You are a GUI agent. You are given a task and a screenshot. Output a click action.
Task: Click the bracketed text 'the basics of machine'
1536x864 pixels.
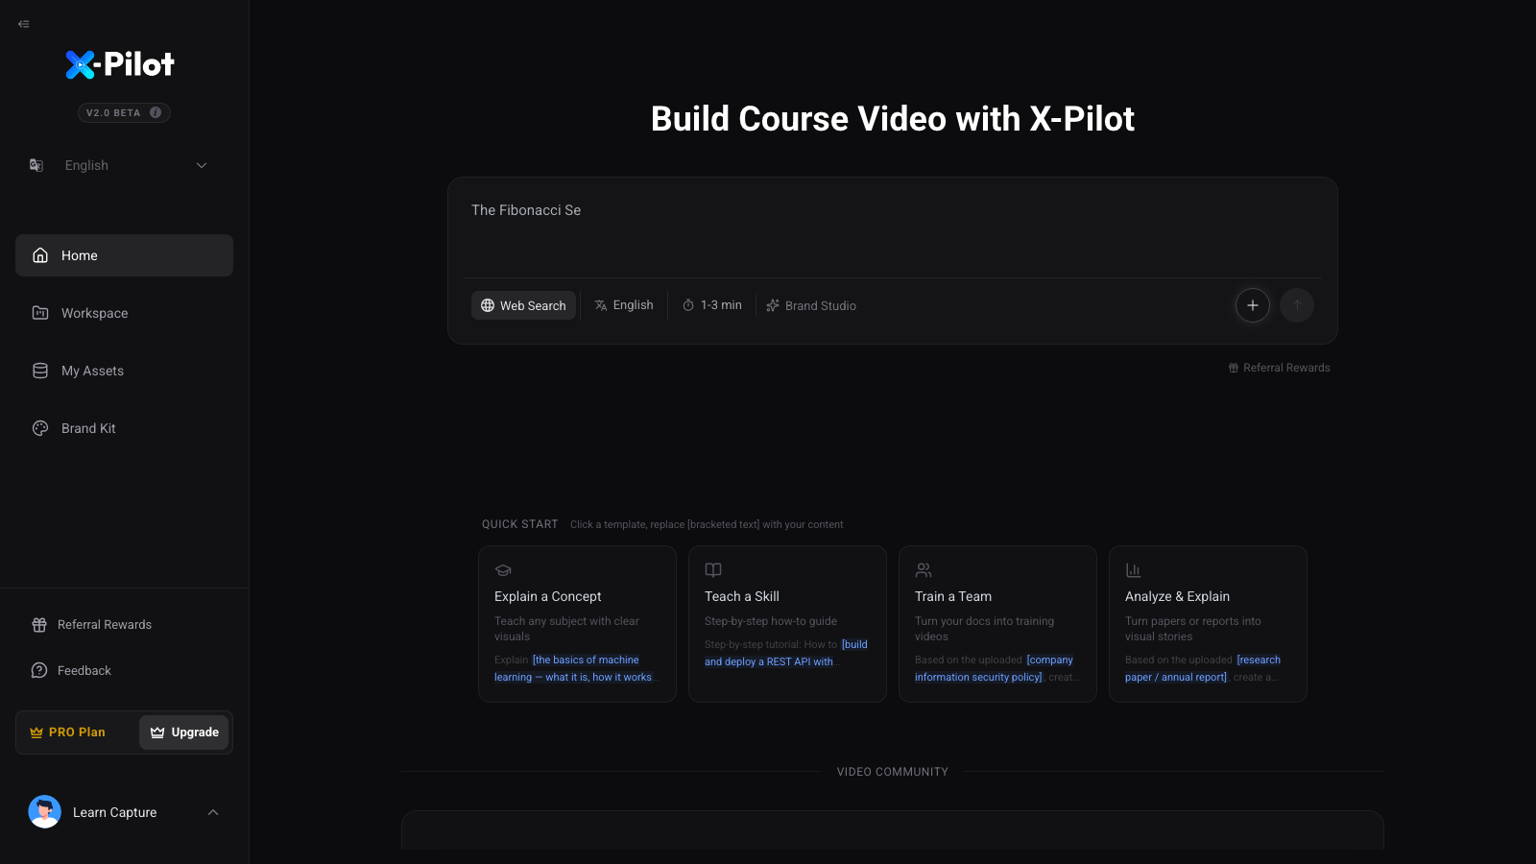point(587,660)
